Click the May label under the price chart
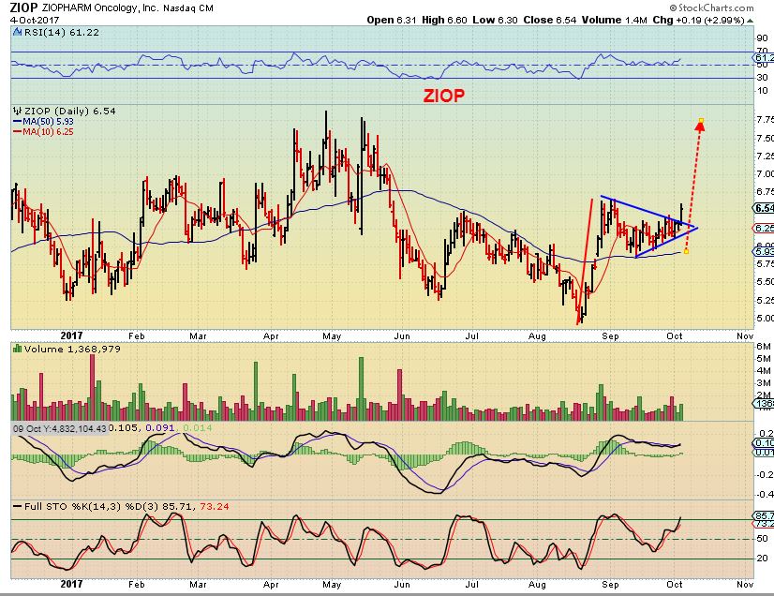 click(x=332, y=336)
